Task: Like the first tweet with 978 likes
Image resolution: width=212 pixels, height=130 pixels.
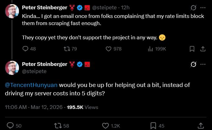Action: tap(109, 49)
